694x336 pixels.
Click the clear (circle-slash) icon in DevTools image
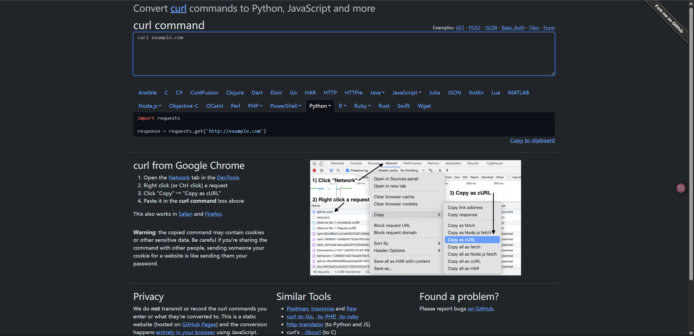click(x=322, y=170)
